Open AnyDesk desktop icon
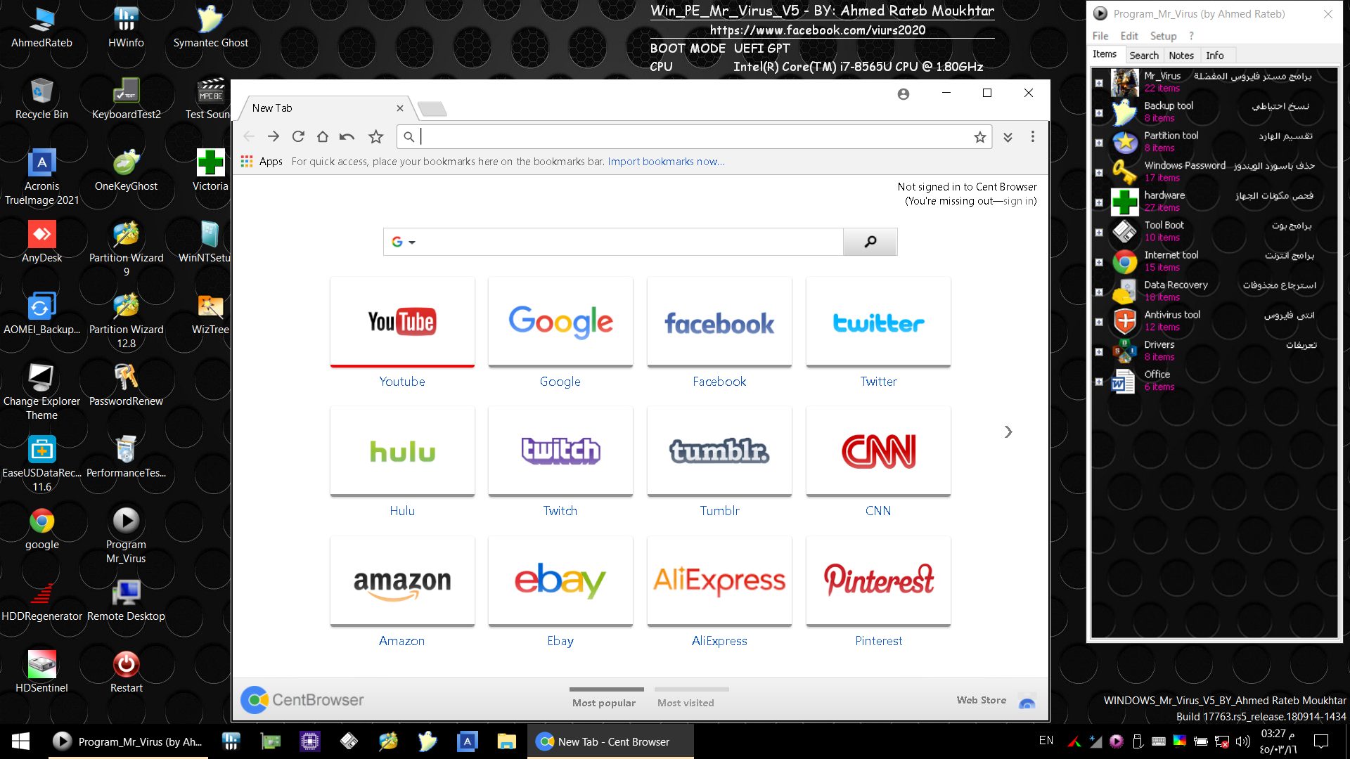1350x759 pixels. [41, 242]
